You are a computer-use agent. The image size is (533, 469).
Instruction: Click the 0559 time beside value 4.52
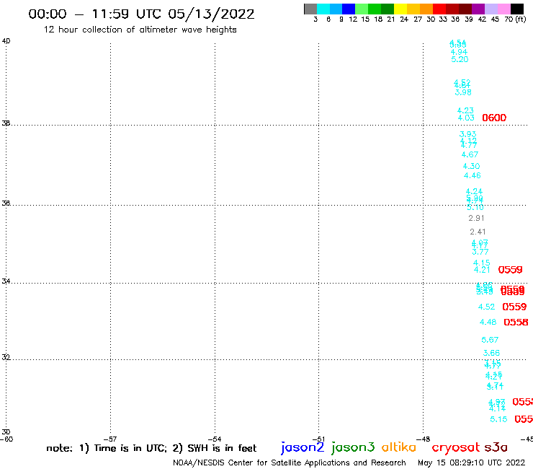514,307
